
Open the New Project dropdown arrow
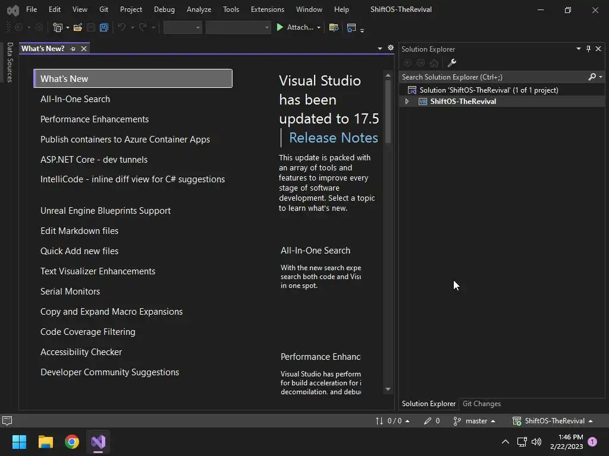68,27
